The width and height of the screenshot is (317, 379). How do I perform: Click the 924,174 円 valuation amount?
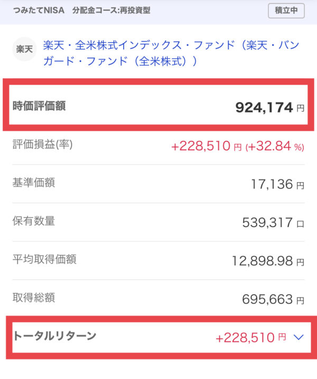[270, 107]
